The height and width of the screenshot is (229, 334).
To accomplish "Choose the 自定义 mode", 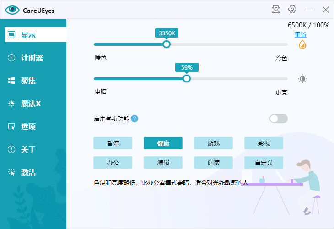I will (x=264, y=163).
